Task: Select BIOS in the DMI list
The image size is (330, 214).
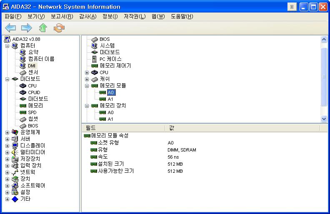Action: click(x=105, y=39)
